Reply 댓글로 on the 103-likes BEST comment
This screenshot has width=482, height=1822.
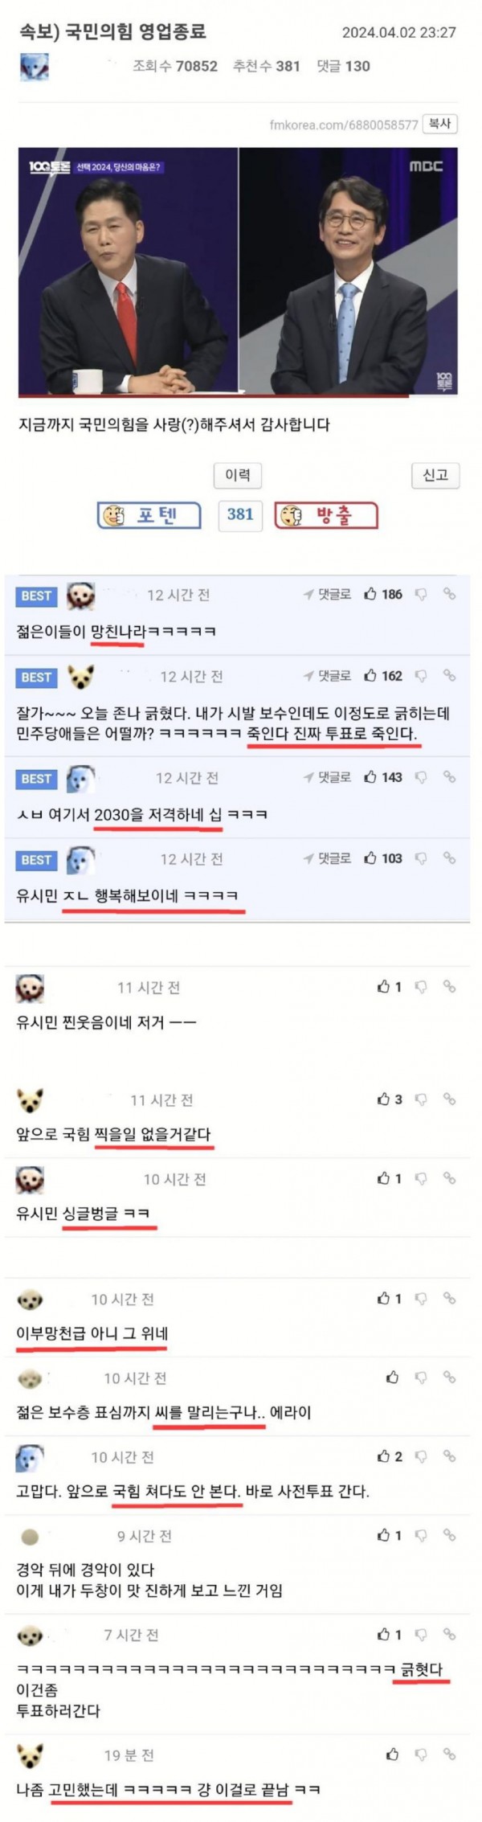point(327,858)
